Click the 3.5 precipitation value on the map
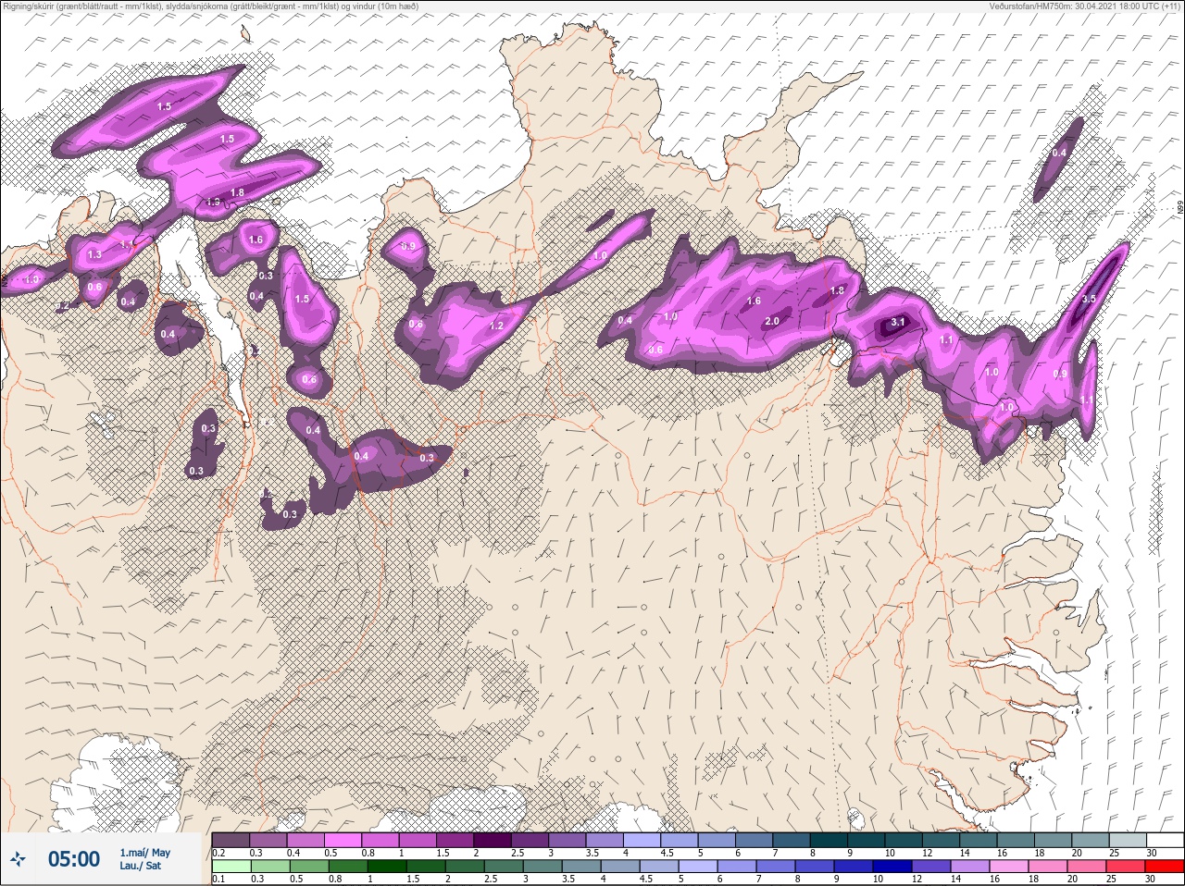Screen dimensions: 1185x886 [x=1089, y=299]
